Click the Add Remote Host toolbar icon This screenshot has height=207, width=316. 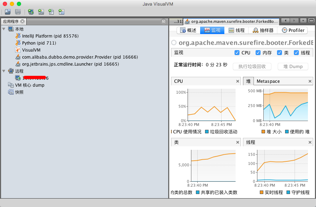pyautogui.click(x=31, y=12)
